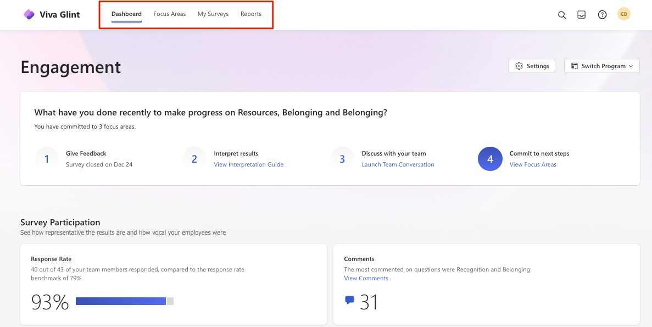Click the Settings gear button

coord(532,66)
